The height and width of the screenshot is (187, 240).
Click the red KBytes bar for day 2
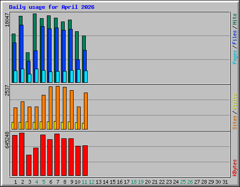pos(22,154)
